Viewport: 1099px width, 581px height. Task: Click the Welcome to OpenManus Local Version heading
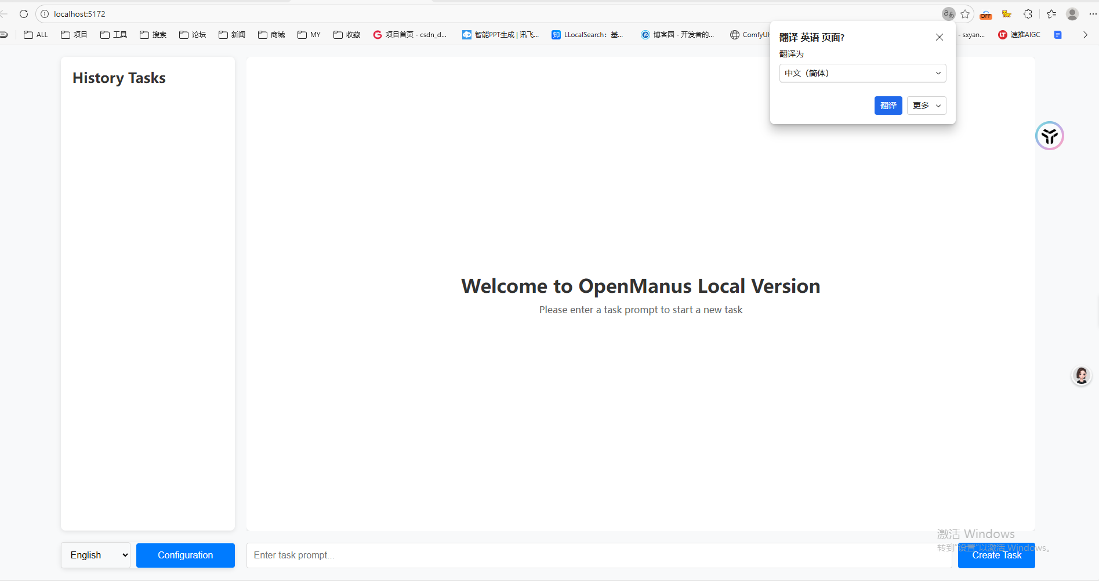[641, 286]
